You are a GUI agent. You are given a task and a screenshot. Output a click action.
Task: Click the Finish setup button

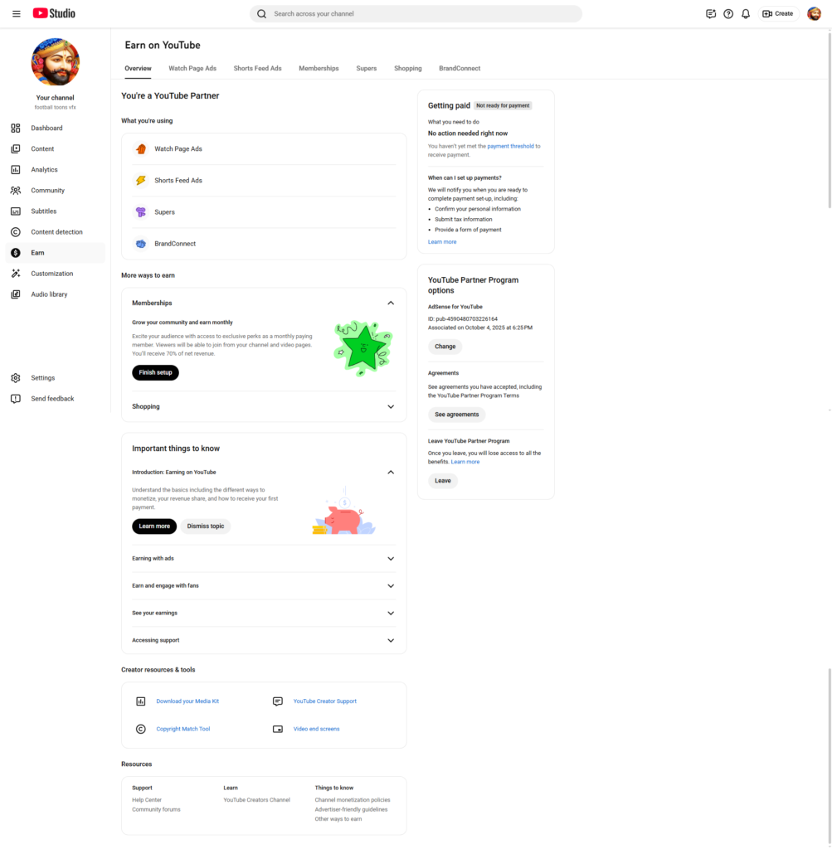tap(155, 373)
